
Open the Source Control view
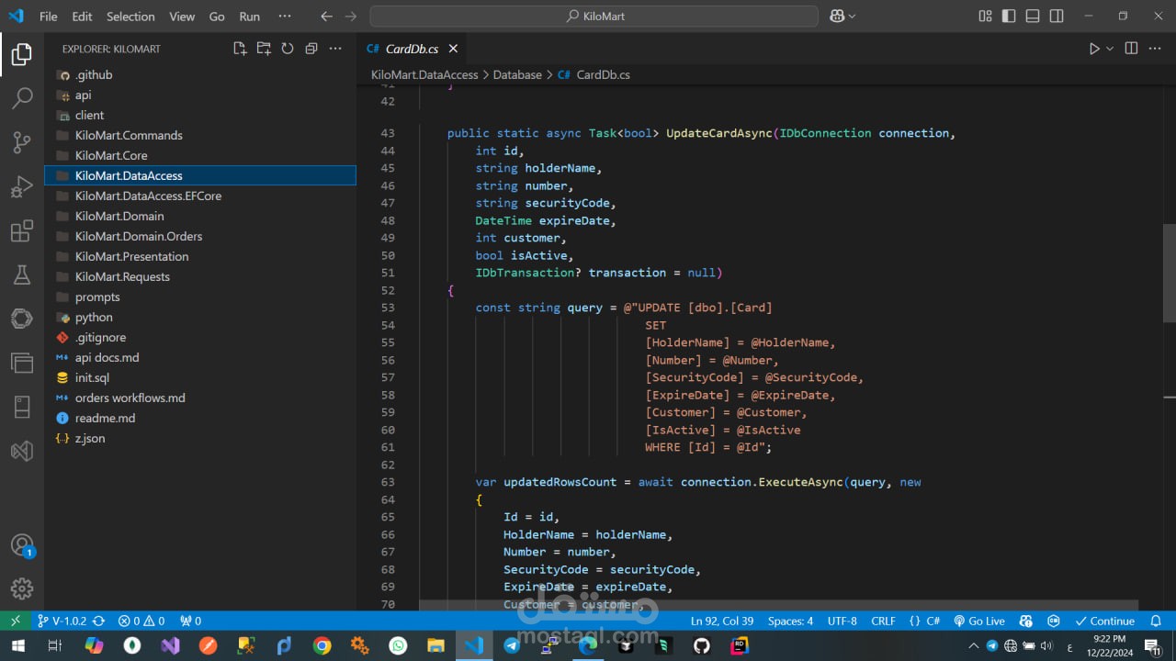tap(22, 142)
